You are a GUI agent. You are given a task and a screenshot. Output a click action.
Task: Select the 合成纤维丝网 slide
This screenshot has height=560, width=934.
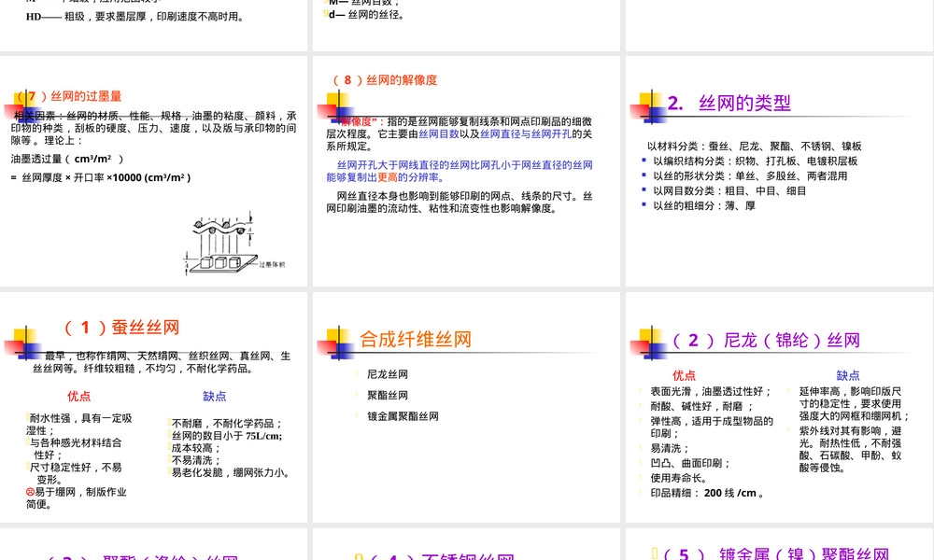tap(466, 408)
